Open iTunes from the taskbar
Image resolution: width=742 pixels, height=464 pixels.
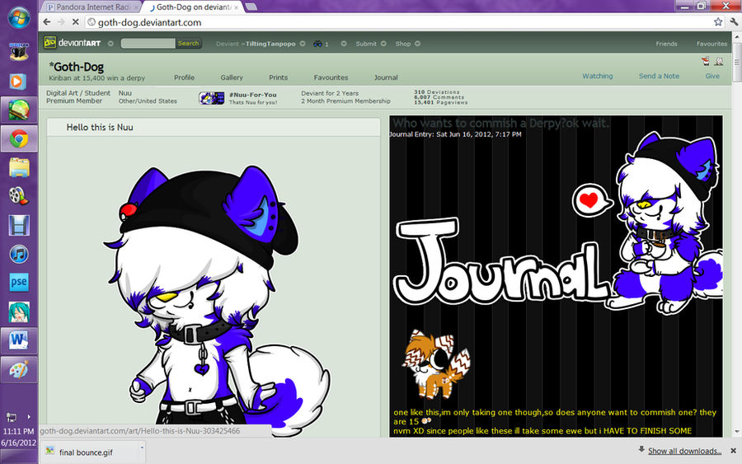(19, 254)
